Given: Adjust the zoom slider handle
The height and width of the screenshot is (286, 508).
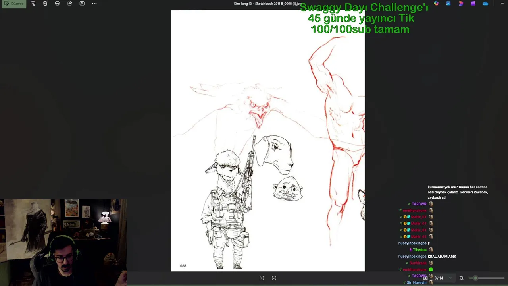Looking at the screenshot, I should coord(475,278).
